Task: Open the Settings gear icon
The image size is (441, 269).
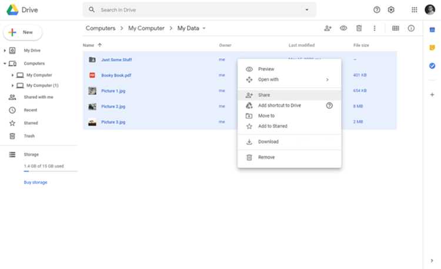Action: tap(391, 10)
